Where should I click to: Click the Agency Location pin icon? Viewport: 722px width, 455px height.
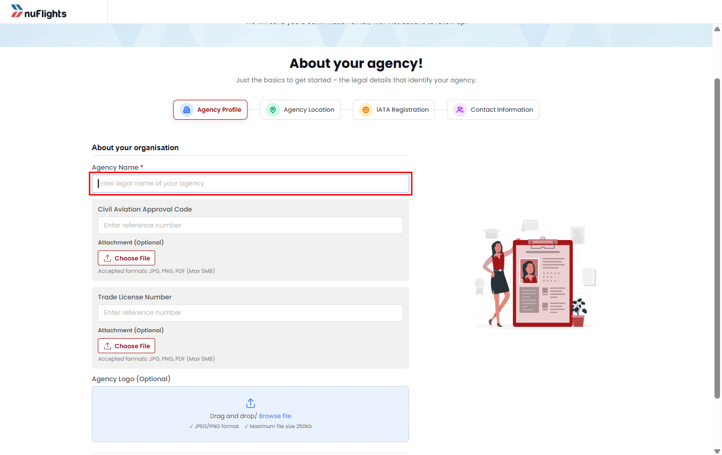(273, 110)
